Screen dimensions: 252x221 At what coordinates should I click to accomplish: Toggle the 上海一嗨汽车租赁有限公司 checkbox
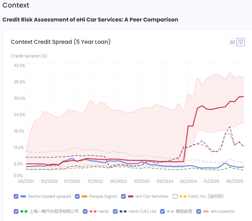[16, 211]
